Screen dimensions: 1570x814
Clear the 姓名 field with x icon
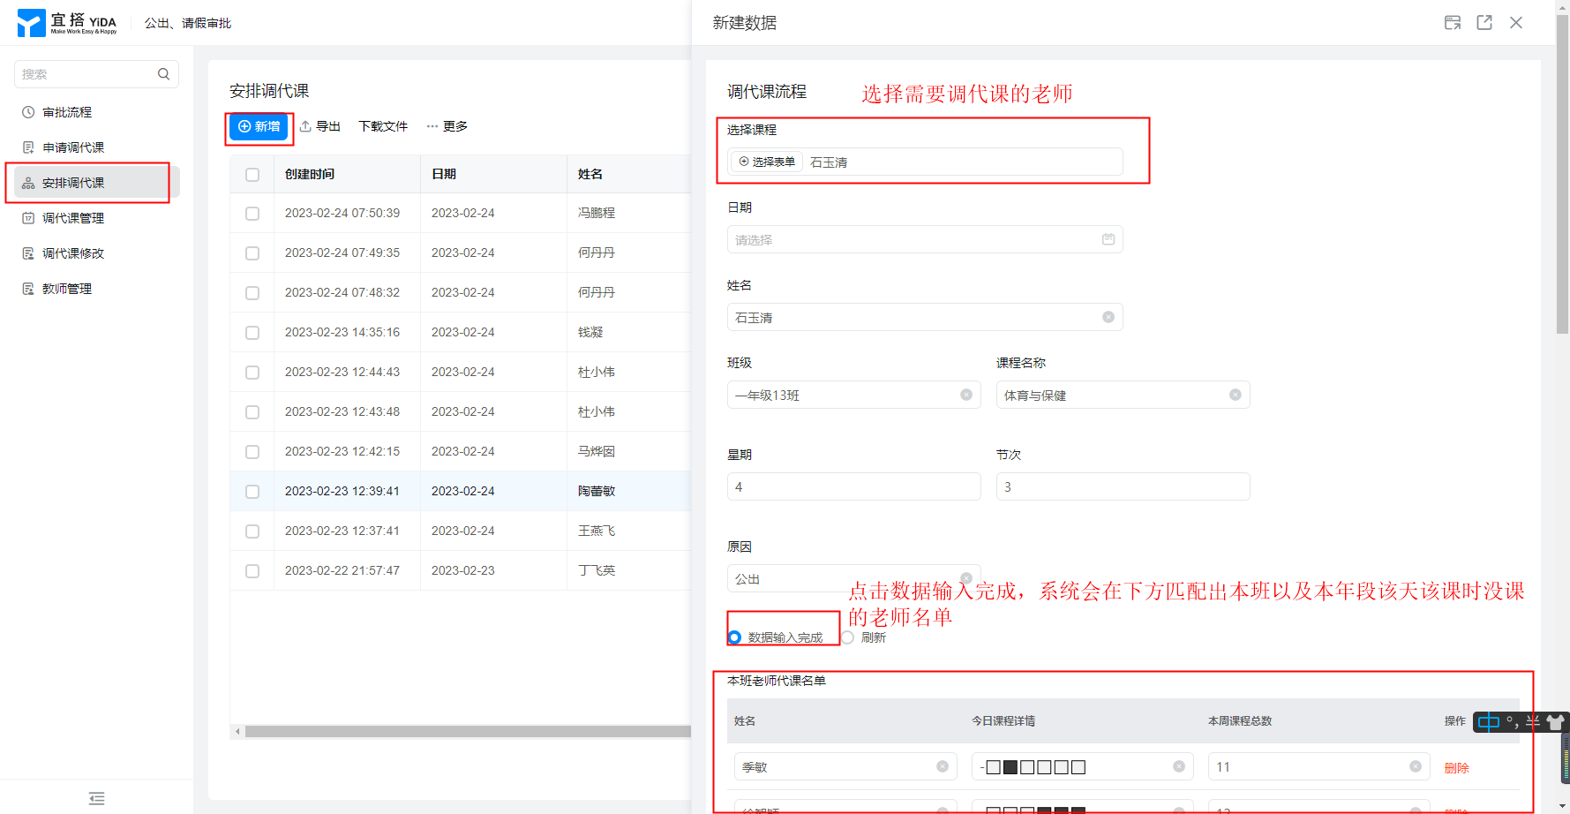click(1108, 317)
